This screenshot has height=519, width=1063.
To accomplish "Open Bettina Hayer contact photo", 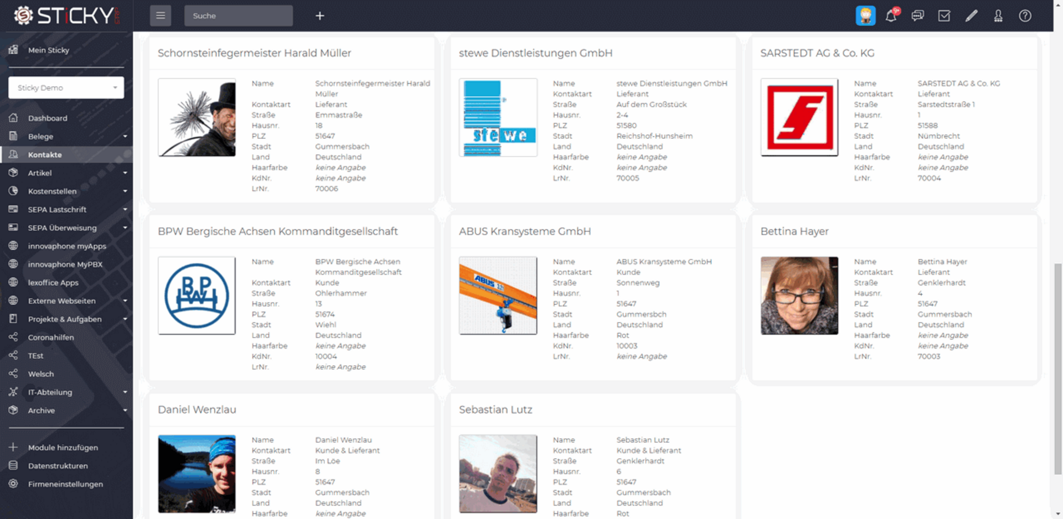I will click(799, 295).
